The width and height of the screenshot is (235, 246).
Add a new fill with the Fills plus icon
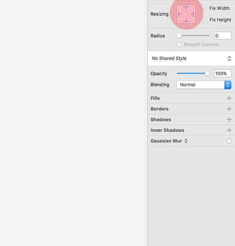[x=229, y=98]
